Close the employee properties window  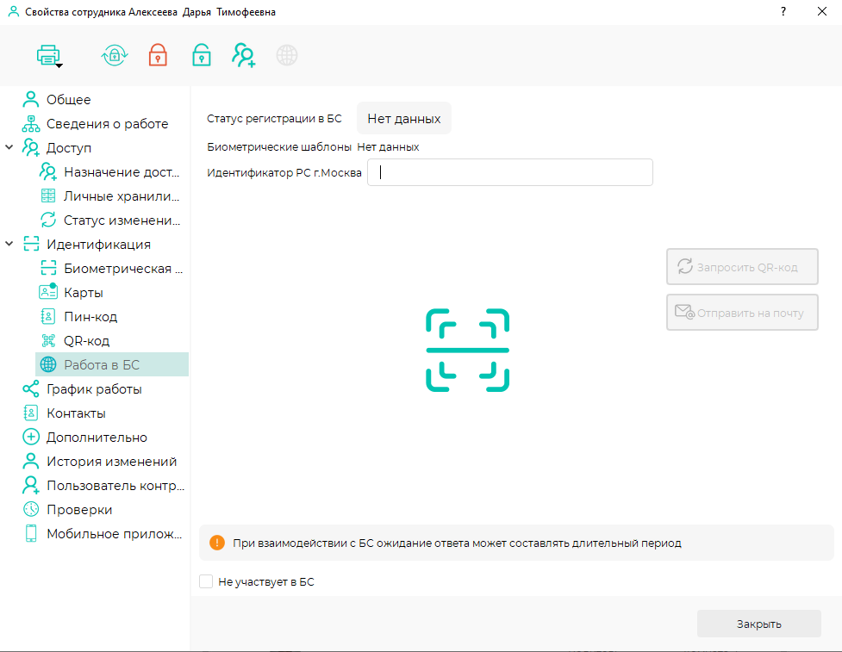coord(821,11)
